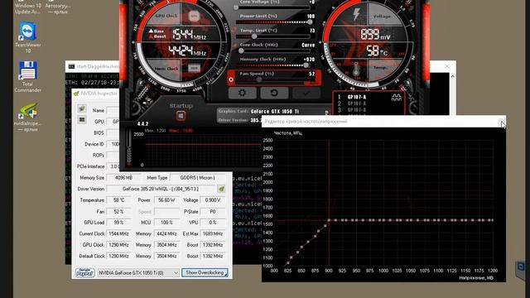
Task: Click the Memory Clock slider handle
Action: click(x=306, y=65)
